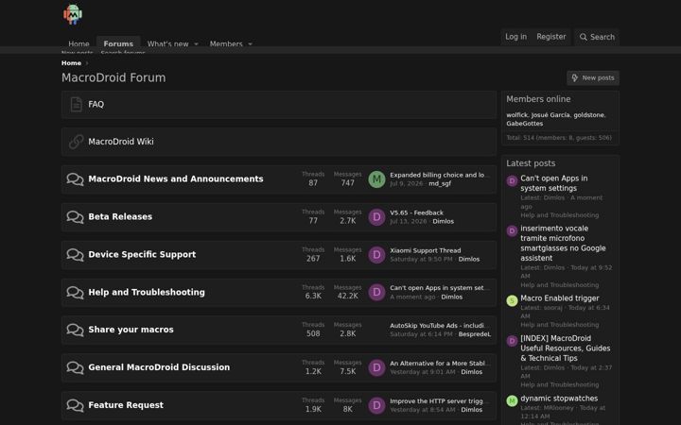Click the FAQ document icon
The height and width of the screenshot is (425, 681).
coord(76,105)
